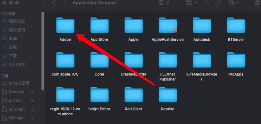Open the ProApps folder
Image resolution: width=261 pixels, height=124 pixels.
point(236,60)
